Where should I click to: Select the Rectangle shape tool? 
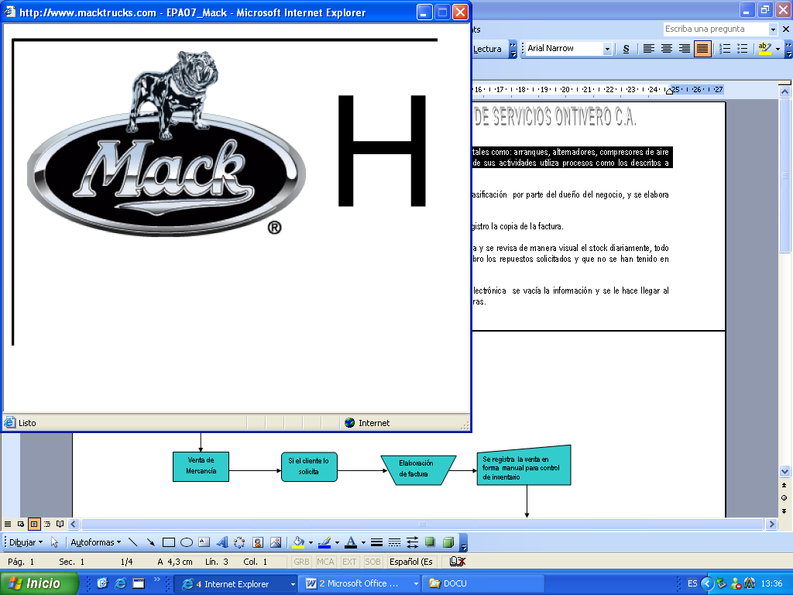[168, 542]
